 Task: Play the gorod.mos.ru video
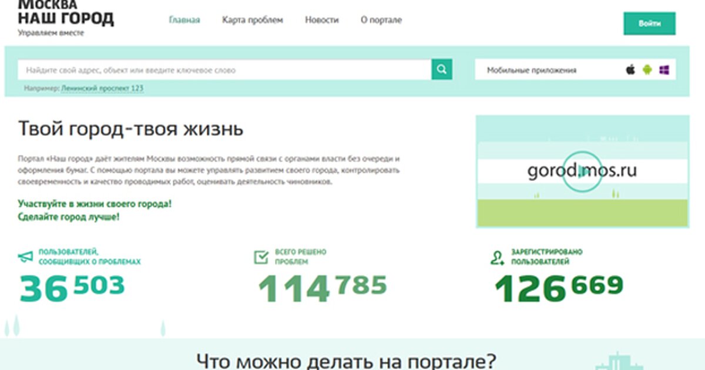point(581,171)
